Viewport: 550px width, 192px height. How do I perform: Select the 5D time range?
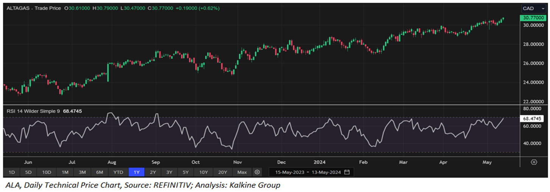pyautogui.click(x=29, y=172)
